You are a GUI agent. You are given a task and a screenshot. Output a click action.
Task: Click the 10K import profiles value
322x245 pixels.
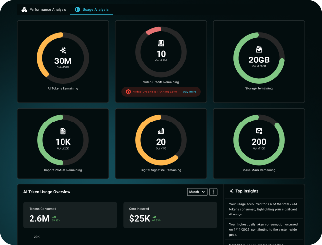(63, 142)
